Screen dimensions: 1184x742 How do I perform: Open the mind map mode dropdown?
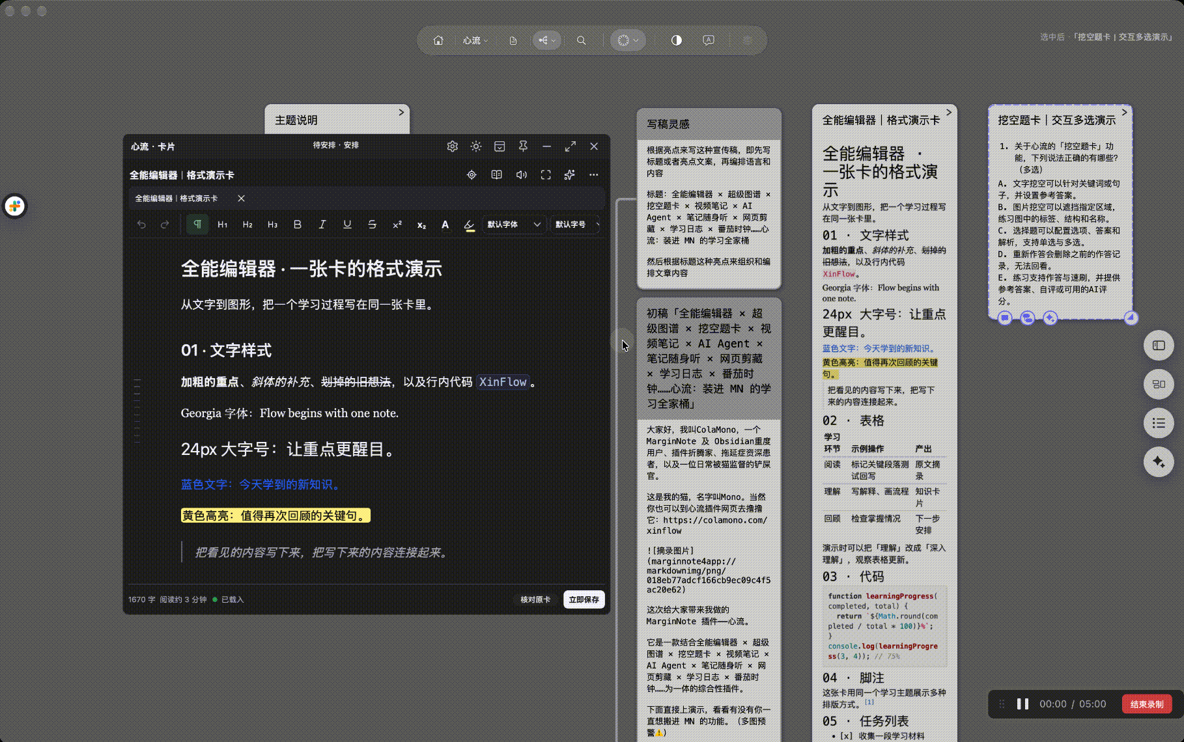[x=546, y=40]
